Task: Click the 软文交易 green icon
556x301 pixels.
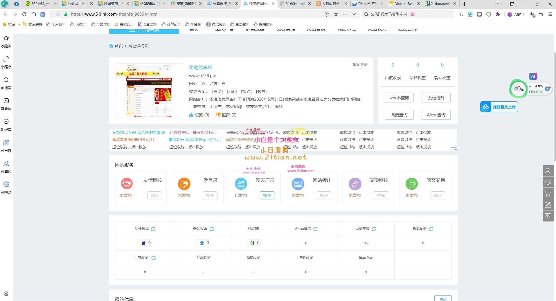Action: pyautogui.click(x=412, y=184)
